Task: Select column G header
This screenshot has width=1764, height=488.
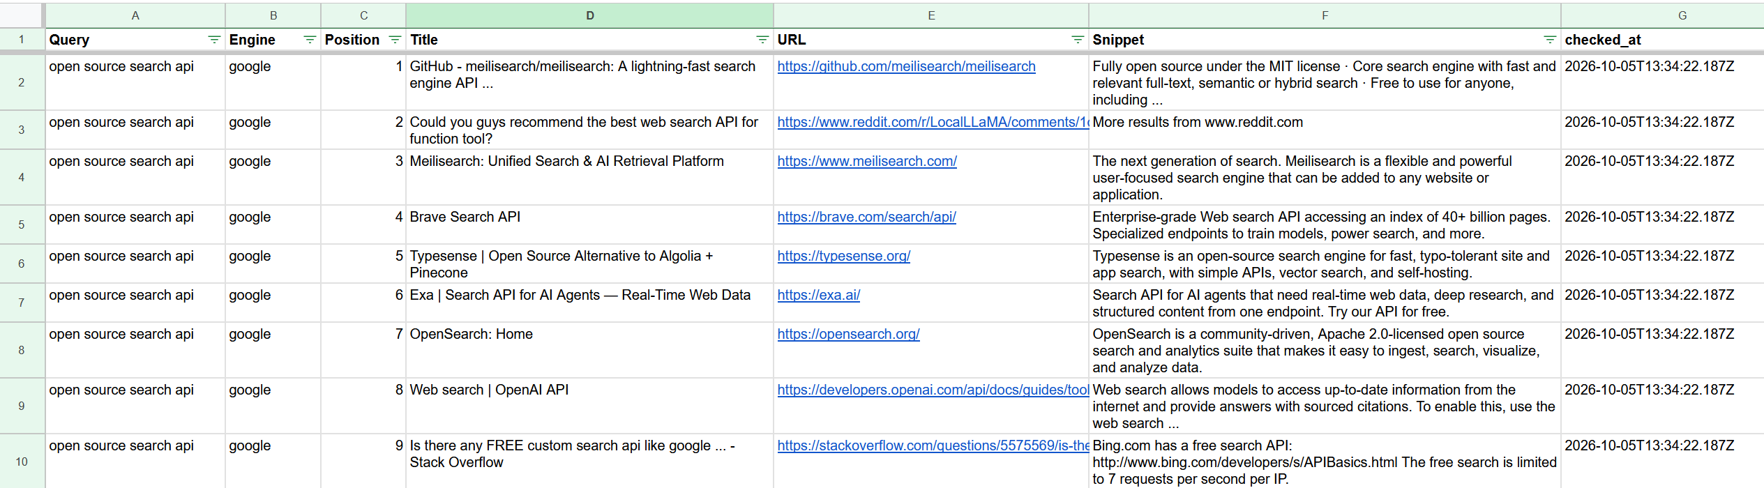Action: tap(1663, 15)
